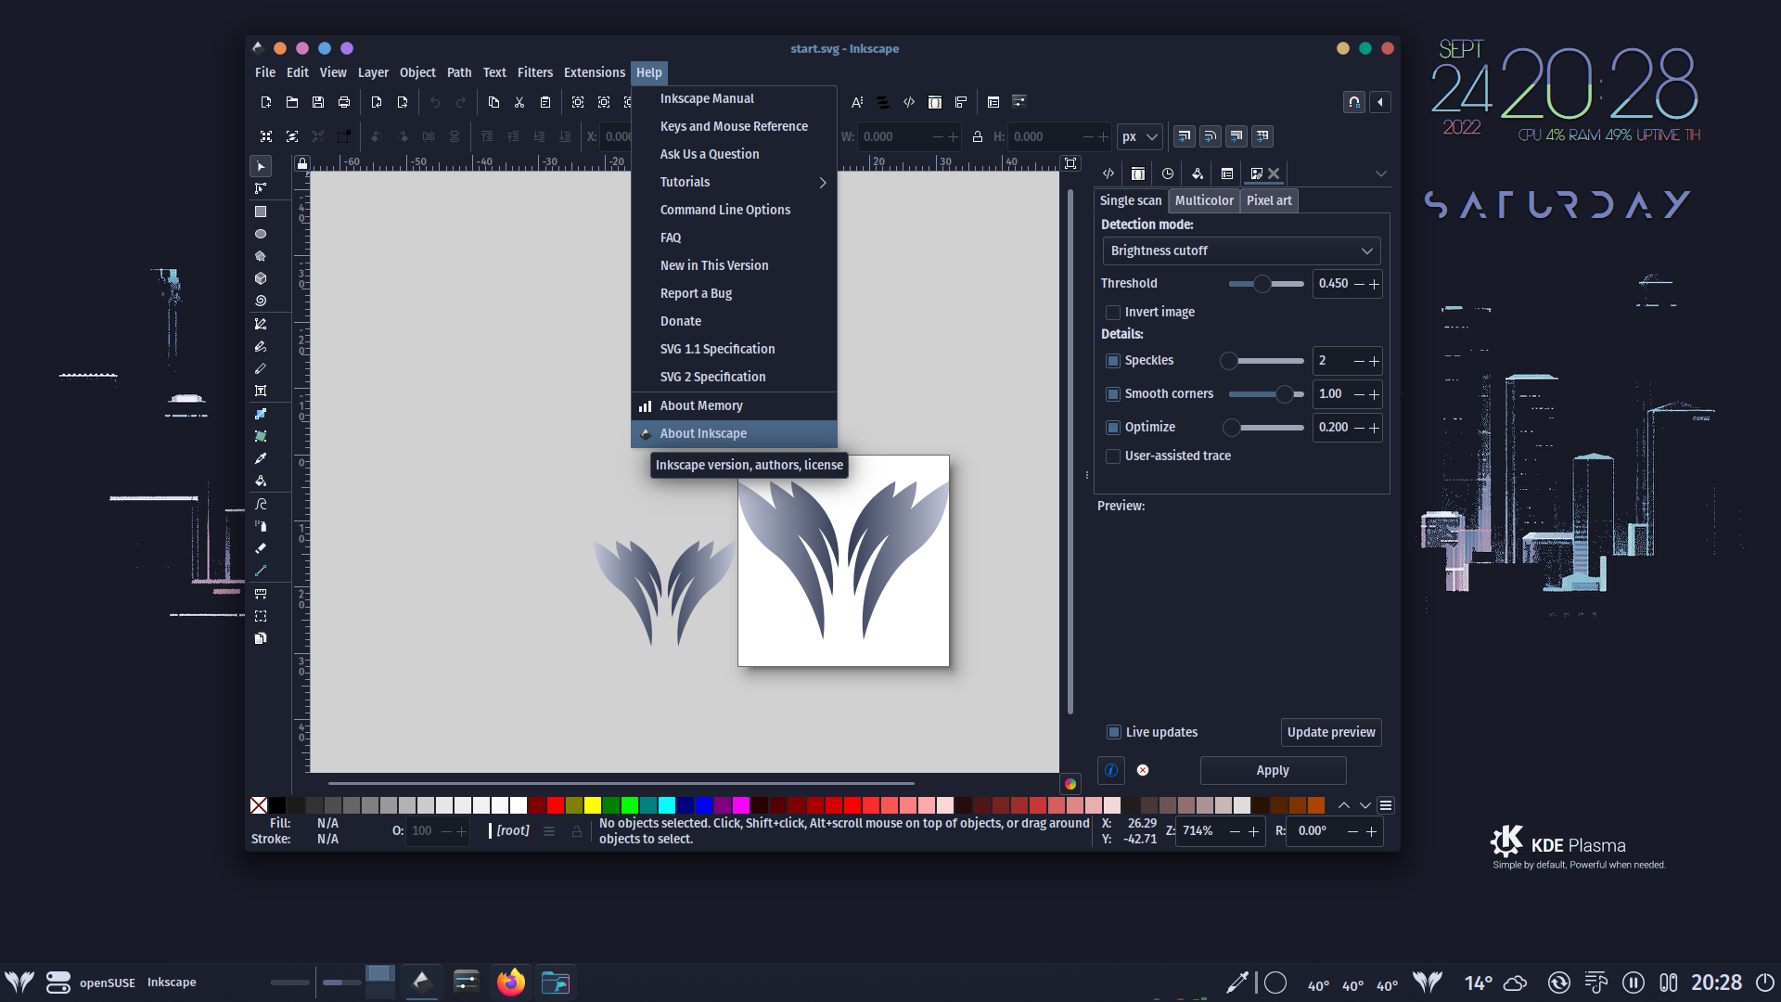Select the Text tool in toolbox
The width and height of the screenshot is (1781, 1002).
pos(261,391)
